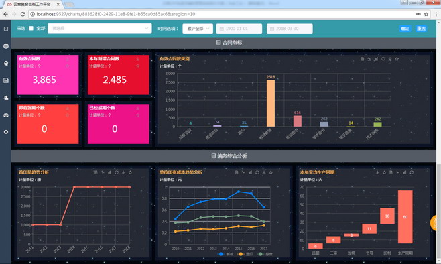The image size is (441, 264).
Task: Star the 有效合同数 pink card
Action: (x=67, y=66)
